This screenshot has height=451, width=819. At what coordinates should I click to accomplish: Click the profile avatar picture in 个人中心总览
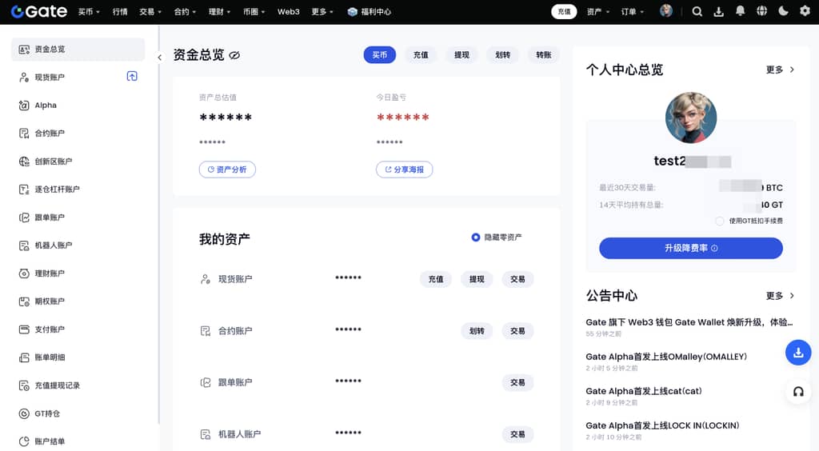tap(691, 118)
